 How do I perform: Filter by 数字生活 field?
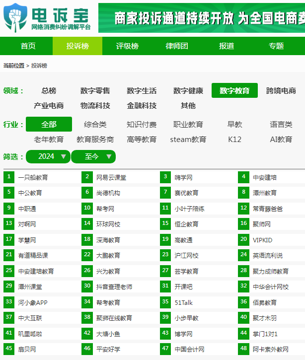pos(142,90)
